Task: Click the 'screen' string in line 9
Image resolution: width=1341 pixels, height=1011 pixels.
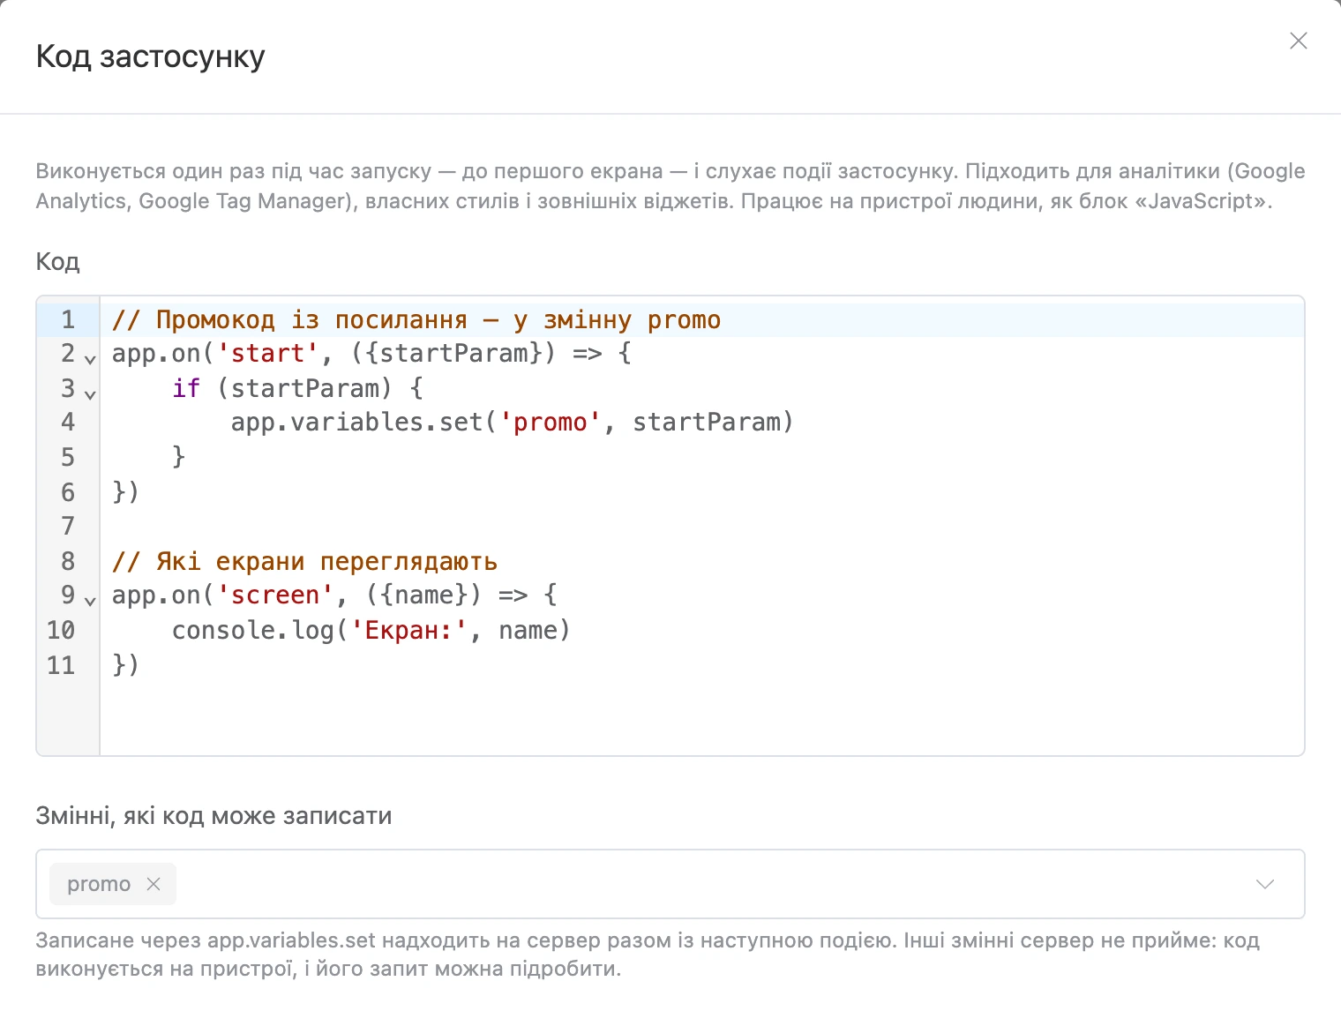Action: [x=275, y=595]
